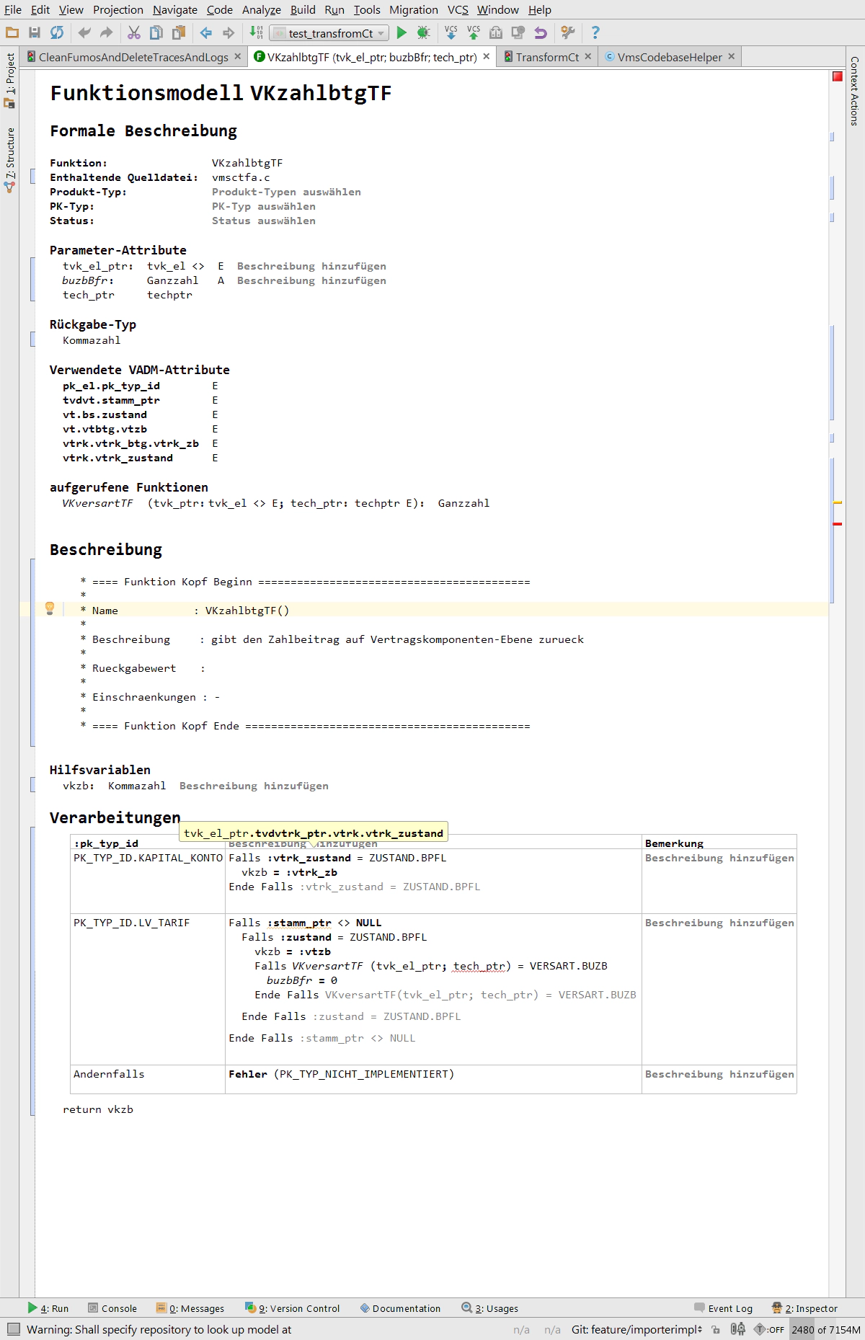Collapse Hilfsvariablen fold marker in gutter
865x1340 pixels.
pos(32,784)
